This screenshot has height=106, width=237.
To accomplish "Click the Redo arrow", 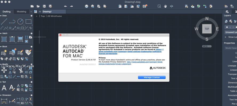I will (x=71, y=6).
